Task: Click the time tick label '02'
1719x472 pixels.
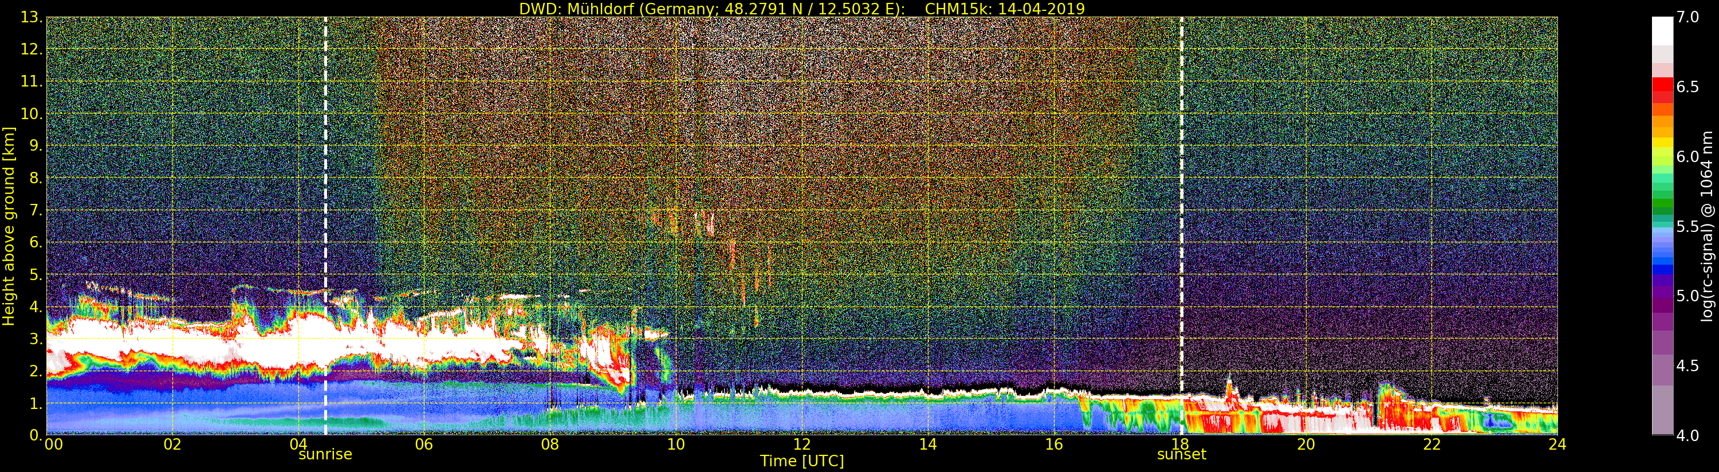Action: (x=173, y=445)
